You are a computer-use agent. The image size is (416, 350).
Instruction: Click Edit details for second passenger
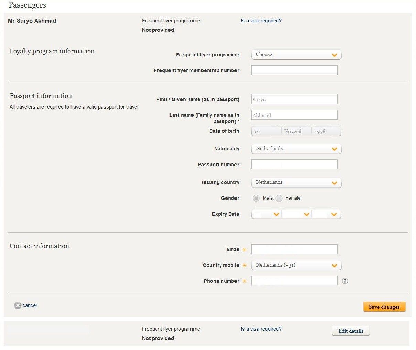point(351,331)
